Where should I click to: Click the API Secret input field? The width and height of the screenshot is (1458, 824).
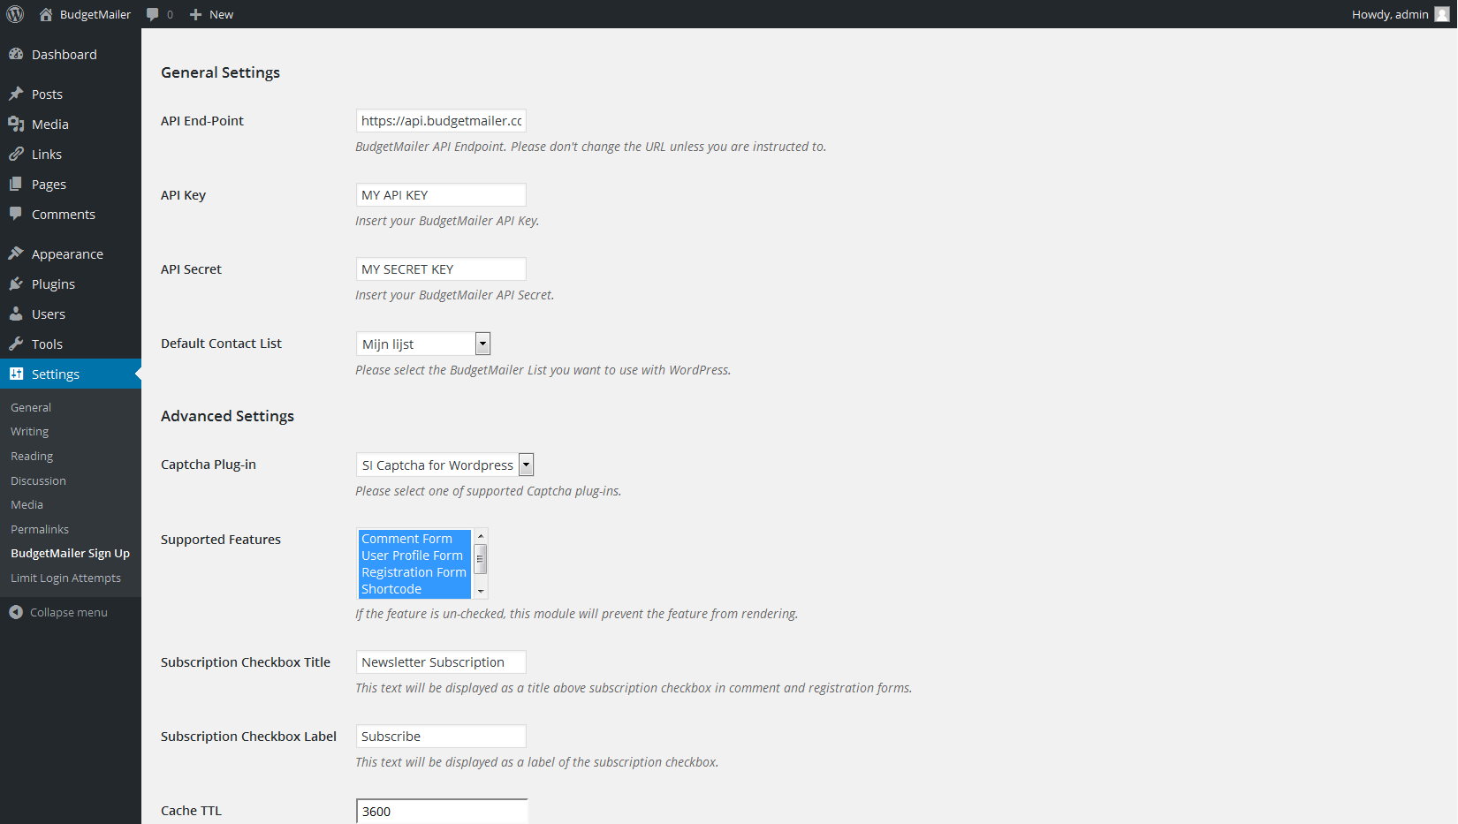[441, 268]
